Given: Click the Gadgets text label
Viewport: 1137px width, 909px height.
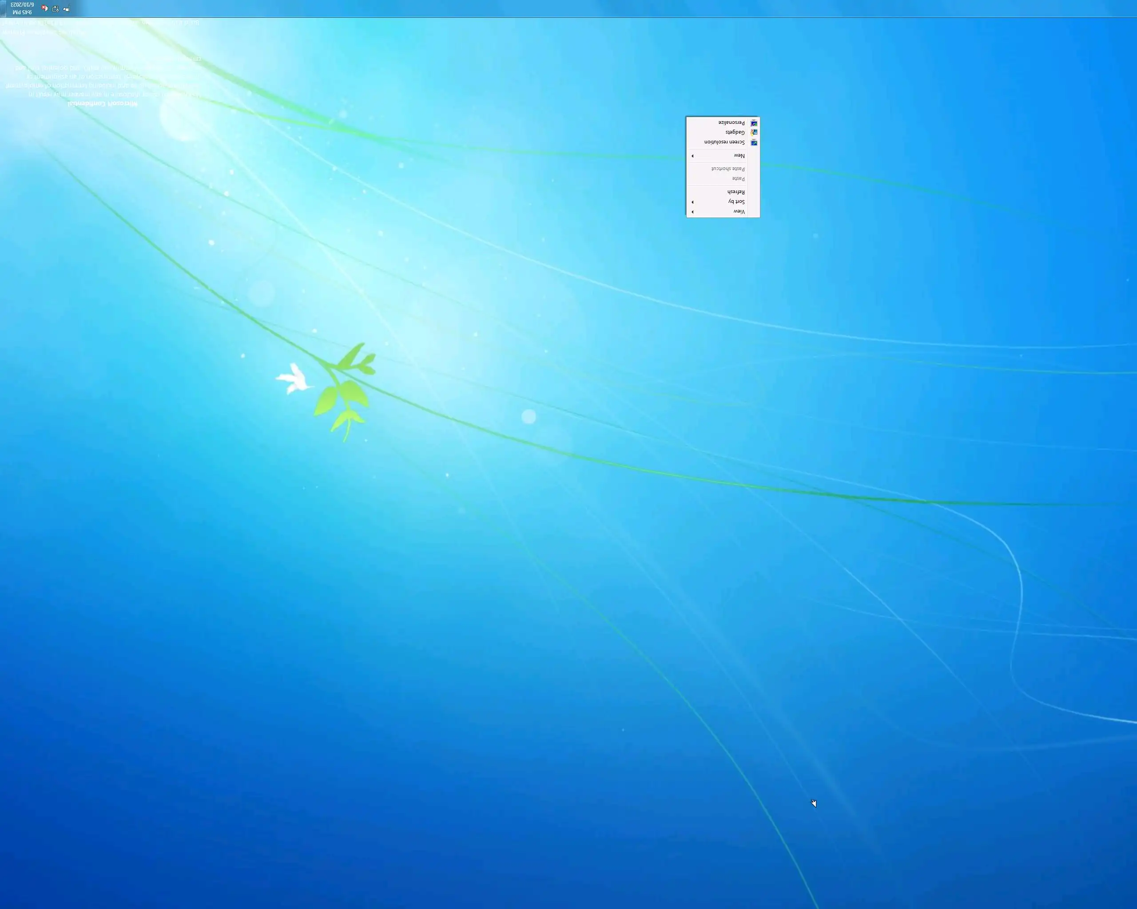Looking at the screenshot, I should pyautogui.click(x=735, y=132).
